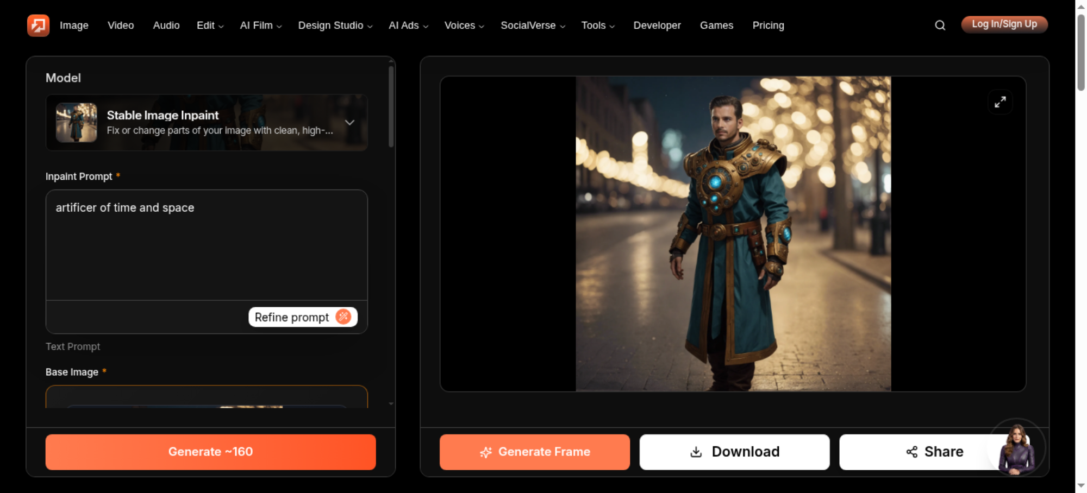
Task: Focus the Inpaint Prompt text field
Action: pos(207,245)
